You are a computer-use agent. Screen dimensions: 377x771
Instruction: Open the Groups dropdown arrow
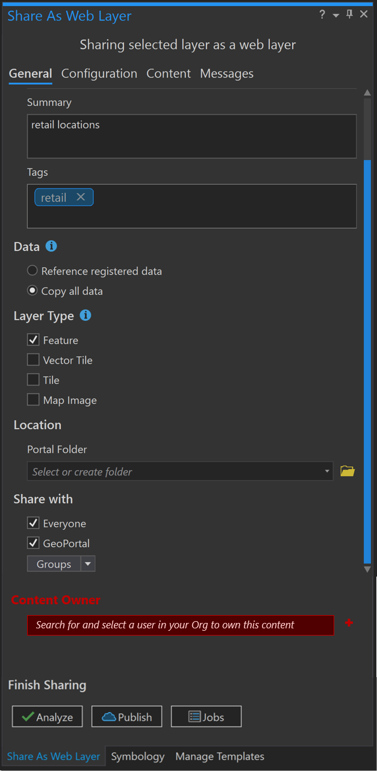(88, 564)
